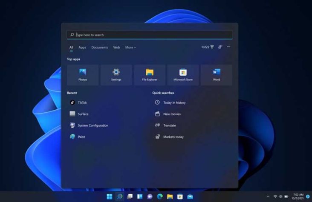Open the three-dot options menu
Screen dimensions: 312x202
tap(228, 47)
